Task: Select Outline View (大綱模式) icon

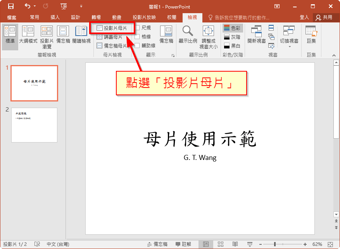Action: pyautogui.click(x=28, y=34)
